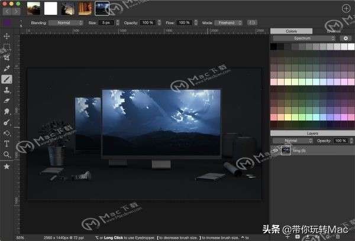
Task: Add a new layer with plus
Action: click(288, 237)
